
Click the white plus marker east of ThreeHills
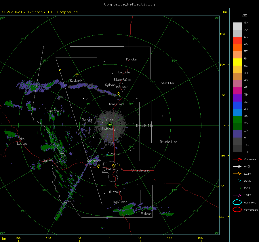tap(163, 116)
